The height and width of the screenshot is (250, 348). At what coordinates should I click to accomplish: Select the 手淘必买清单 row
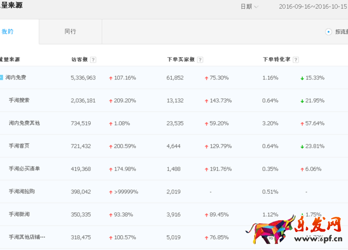coord(24,169)
